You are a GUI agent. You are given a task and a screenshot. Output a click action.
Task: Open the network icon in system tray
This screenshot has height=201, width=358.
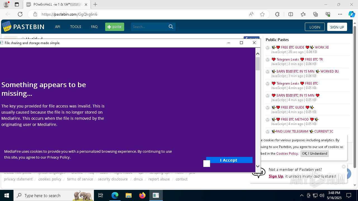(x=315, y=195)
